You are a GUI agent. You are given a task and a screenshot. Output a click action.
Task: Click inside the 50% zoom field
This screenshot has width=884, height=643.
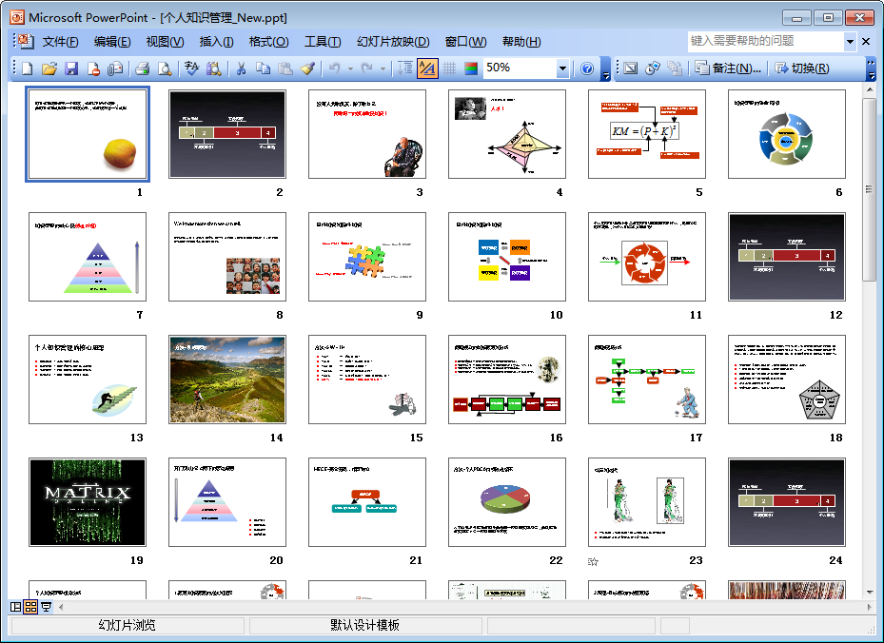click(520, 68)
